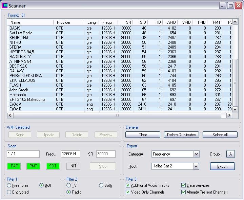The height and width of the screenshot is (200, 244).
Task: Click the Clear button
Action: pyautogui.click(x=143, y=135)
